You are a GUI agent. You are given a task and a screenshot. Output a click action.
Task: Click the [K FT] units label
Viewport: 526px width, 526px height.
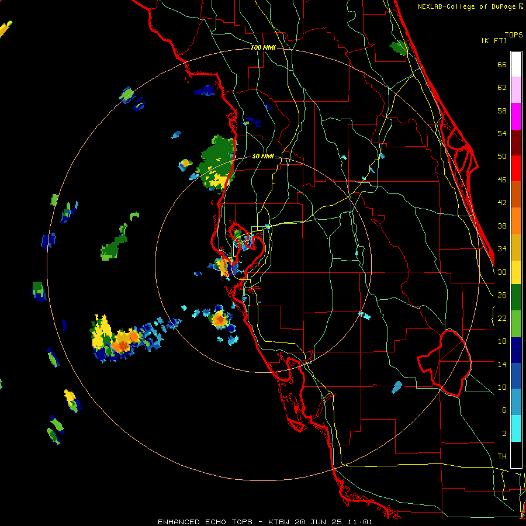(494, 40)
